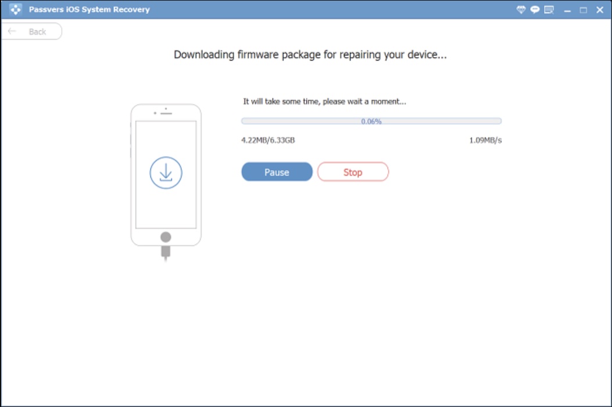Open the chat feedback bubble icon
Viewport: 612px width, 407px height.
[x=535, y=9]
